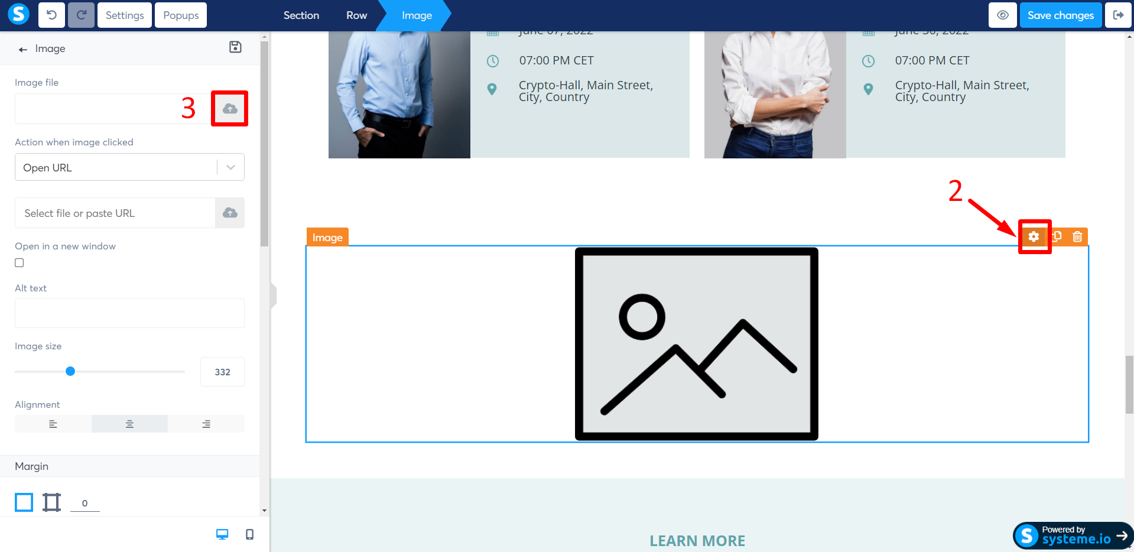Save the Image block as a template
The width and height of the screenshot is (1134, 552).
pos(235,47)
